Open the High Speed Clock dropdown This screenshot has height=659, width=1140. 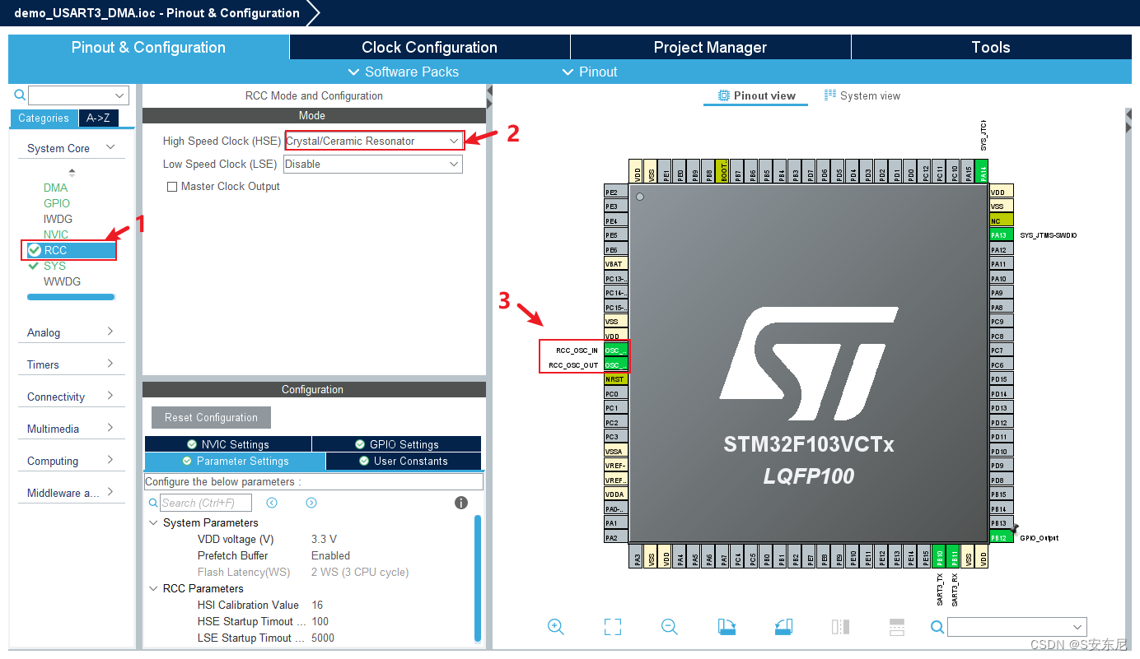coord(452,141)
